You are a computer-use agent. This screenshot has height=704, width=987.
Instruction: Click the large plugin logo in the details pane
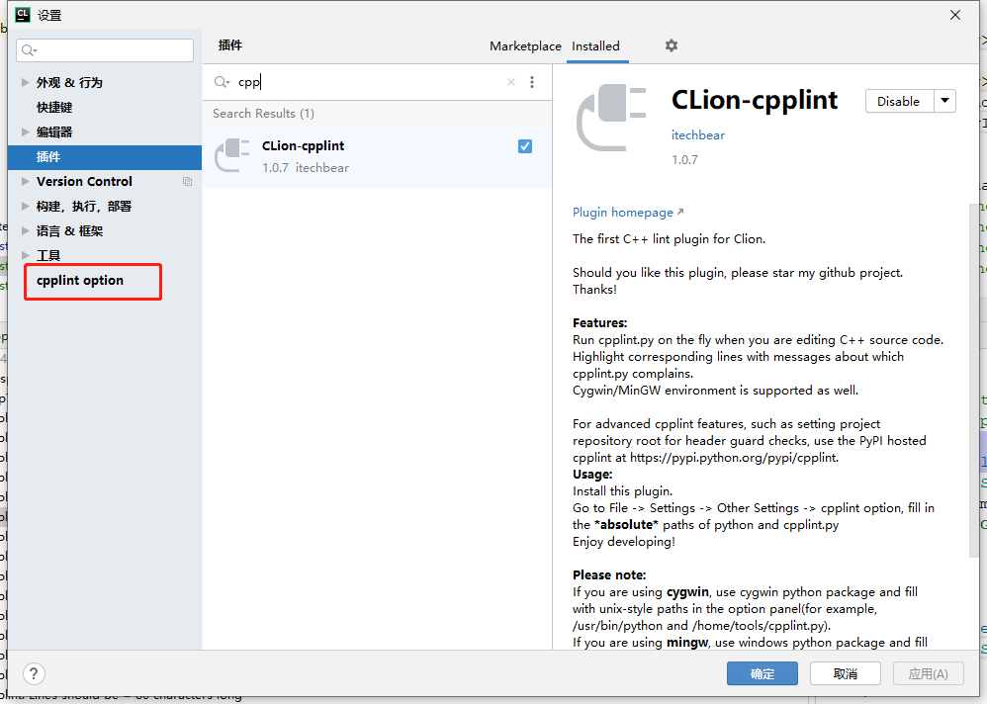[611, 118]
